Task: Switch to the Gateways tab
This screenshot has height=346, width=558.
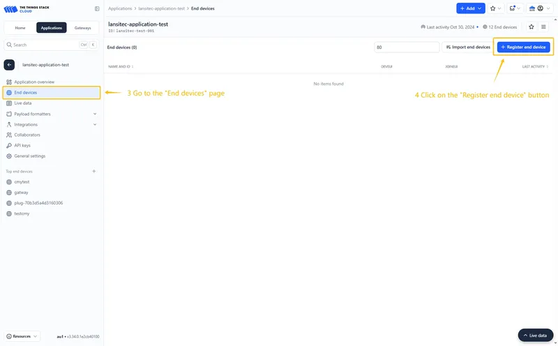Action: [x=82, y=28]
